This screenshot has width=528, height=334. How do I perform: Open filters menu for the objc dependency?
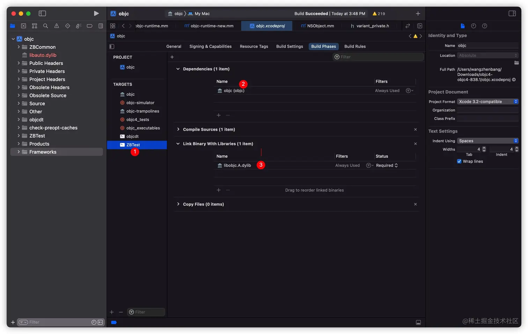point(409,91)
